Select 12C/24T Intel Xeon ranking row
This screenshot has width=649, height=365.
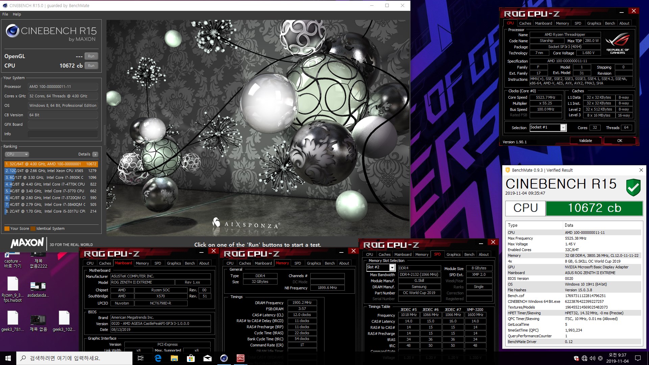[x=51, y=171]
